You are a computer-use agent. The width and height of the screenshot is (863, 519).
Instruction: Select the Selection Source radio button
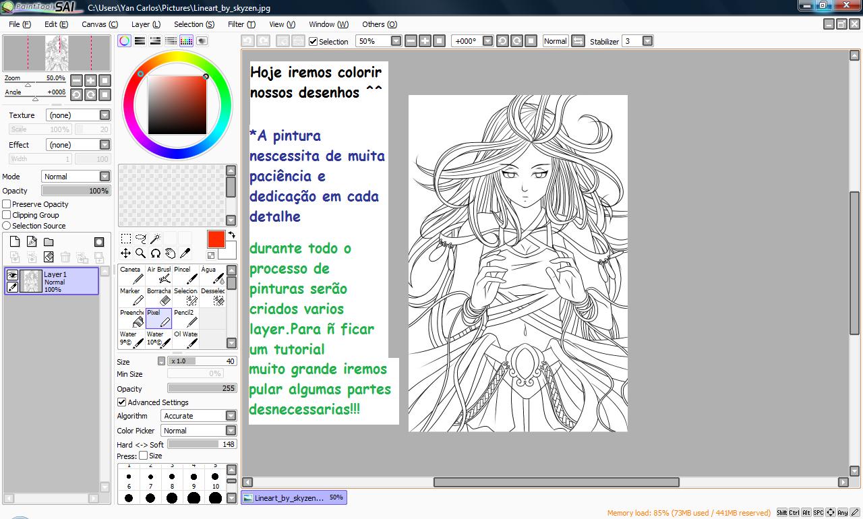point(7,226)
